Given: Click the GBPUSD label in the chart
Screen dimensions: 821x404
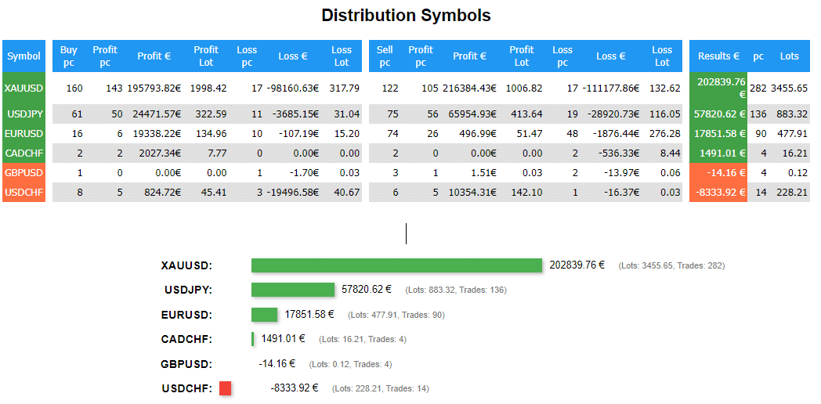Looking at the screenshot, I should pos(186,364).
